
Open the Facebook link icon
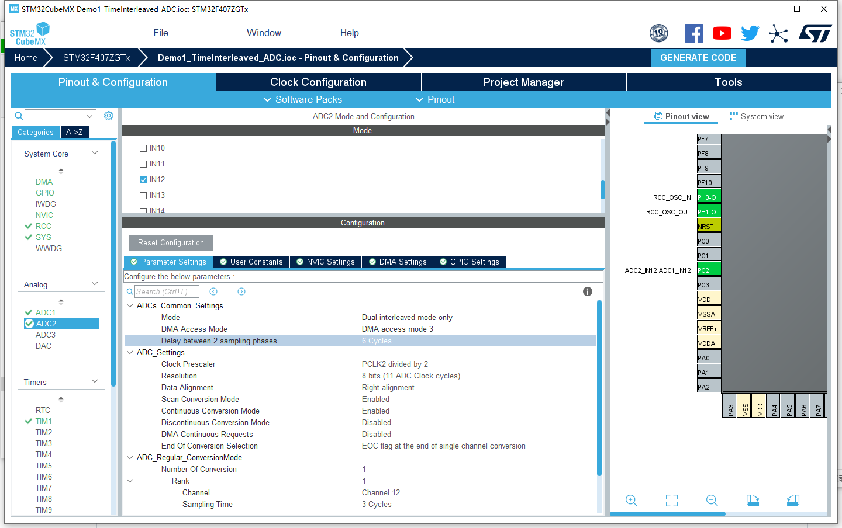tap(694, 33)
